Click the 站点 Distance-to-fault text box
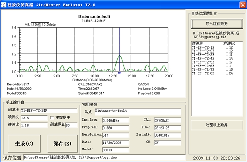Screen dimensions: 247x162 (x=138, y=112)
